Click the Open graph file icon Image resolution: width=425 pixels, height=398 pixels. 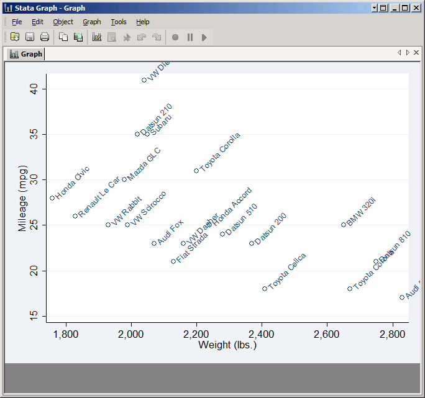click(x=15, y=37)
